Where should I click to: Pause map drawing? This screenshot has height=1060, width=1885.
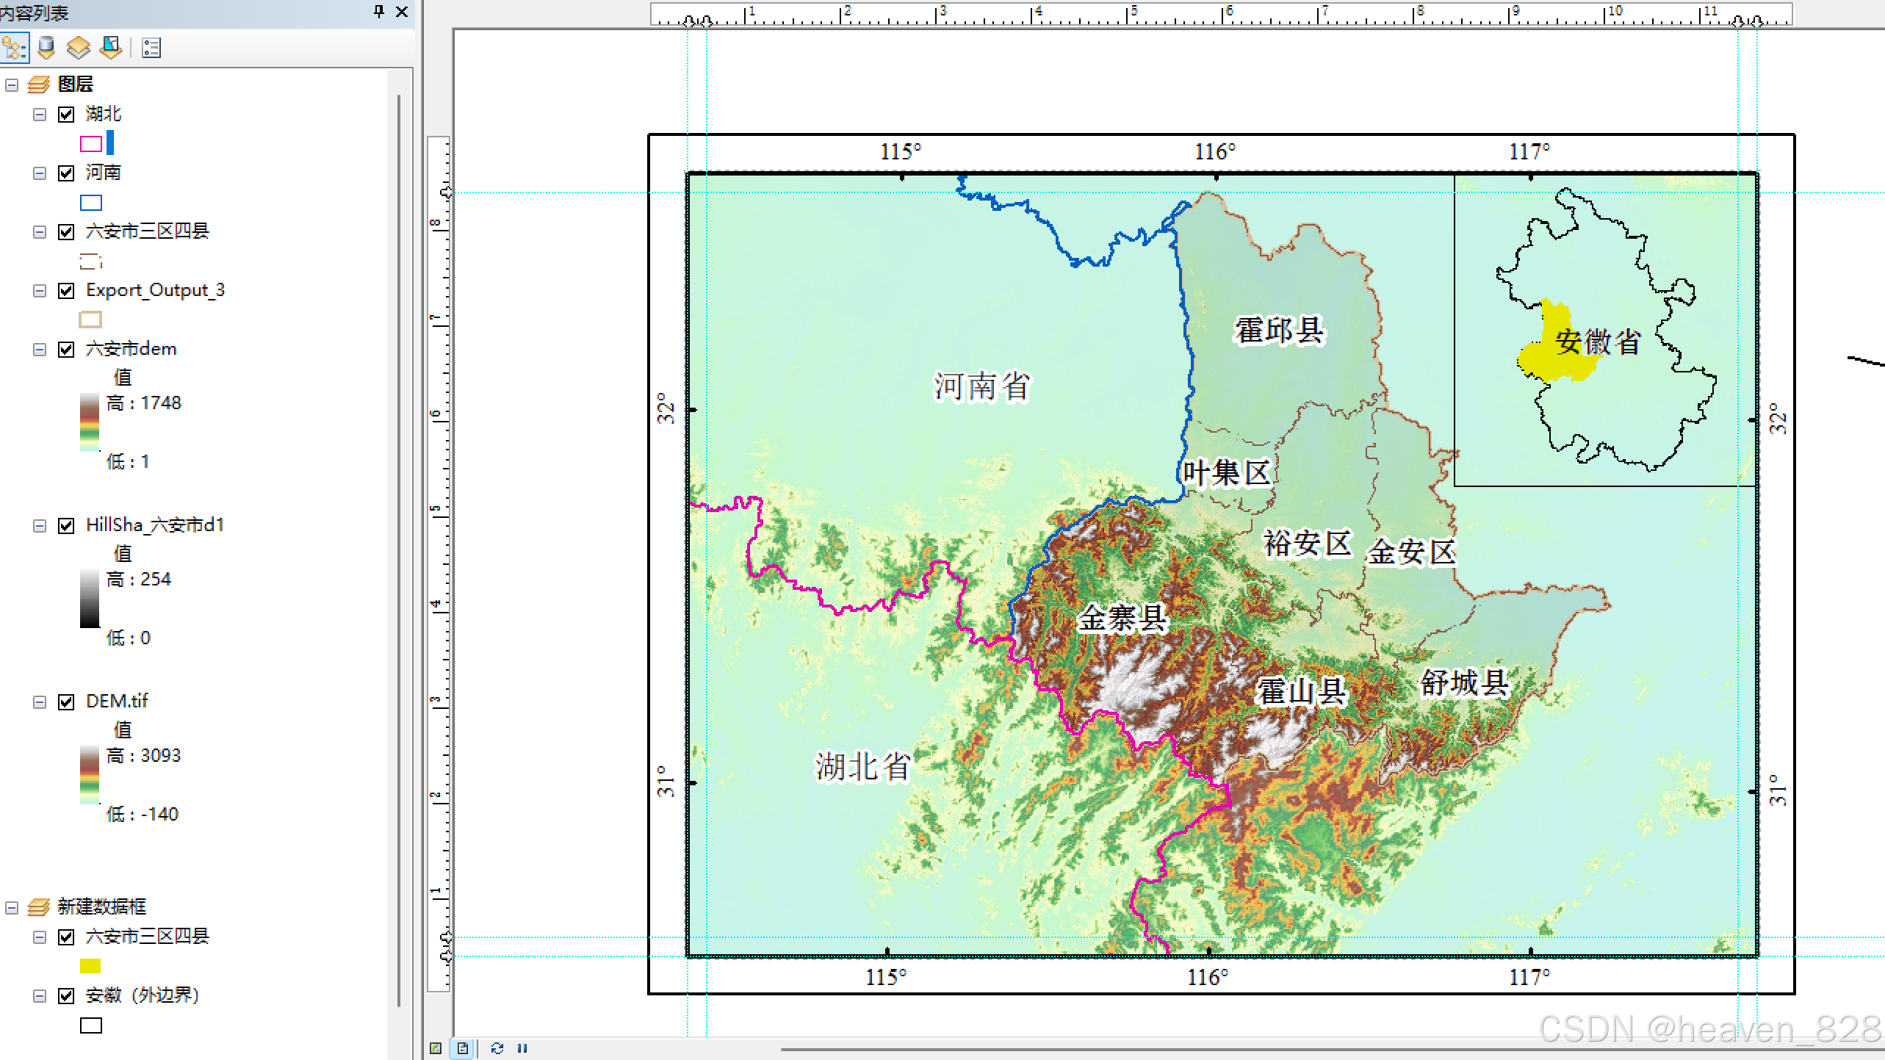tap(522, 1048)
